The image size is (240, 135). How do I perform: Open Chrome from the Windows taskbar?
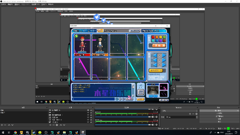[x=15, y=132]
